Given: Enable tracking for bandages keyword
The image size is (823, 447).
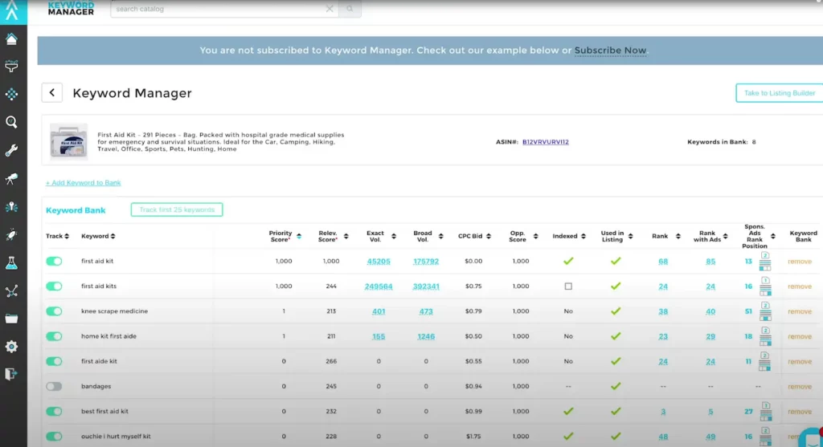Looking at the screenshot, I should tap(54, 386).
